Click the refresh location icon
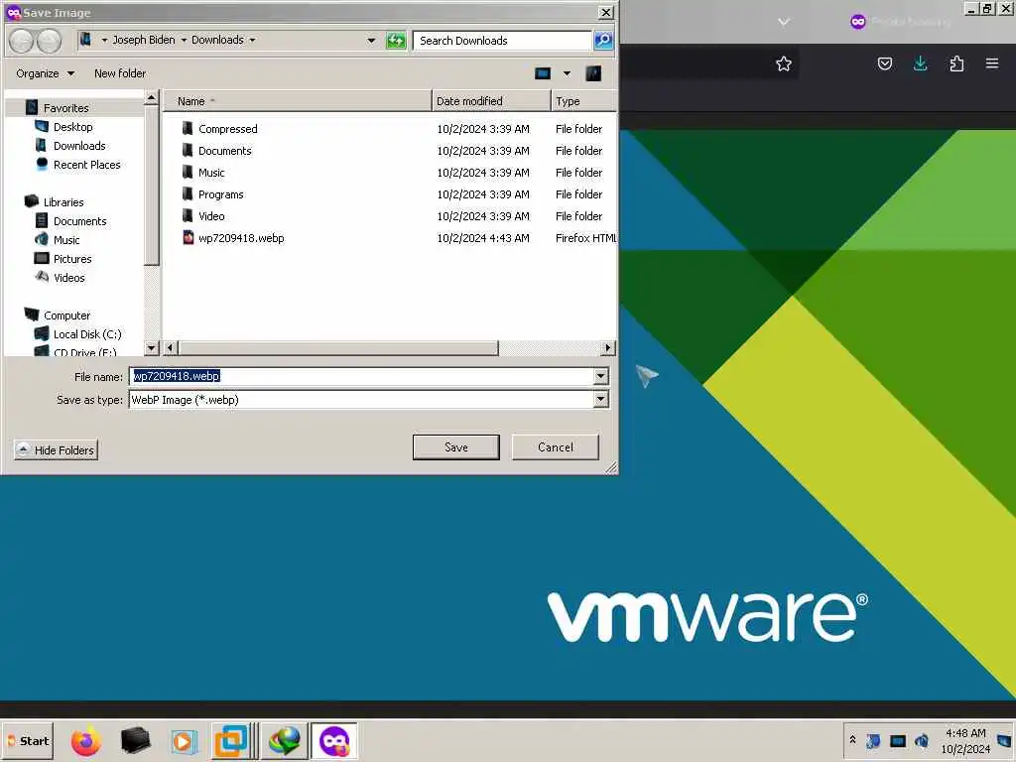This screenshot has width=1016, height=762. pos(395,40)
